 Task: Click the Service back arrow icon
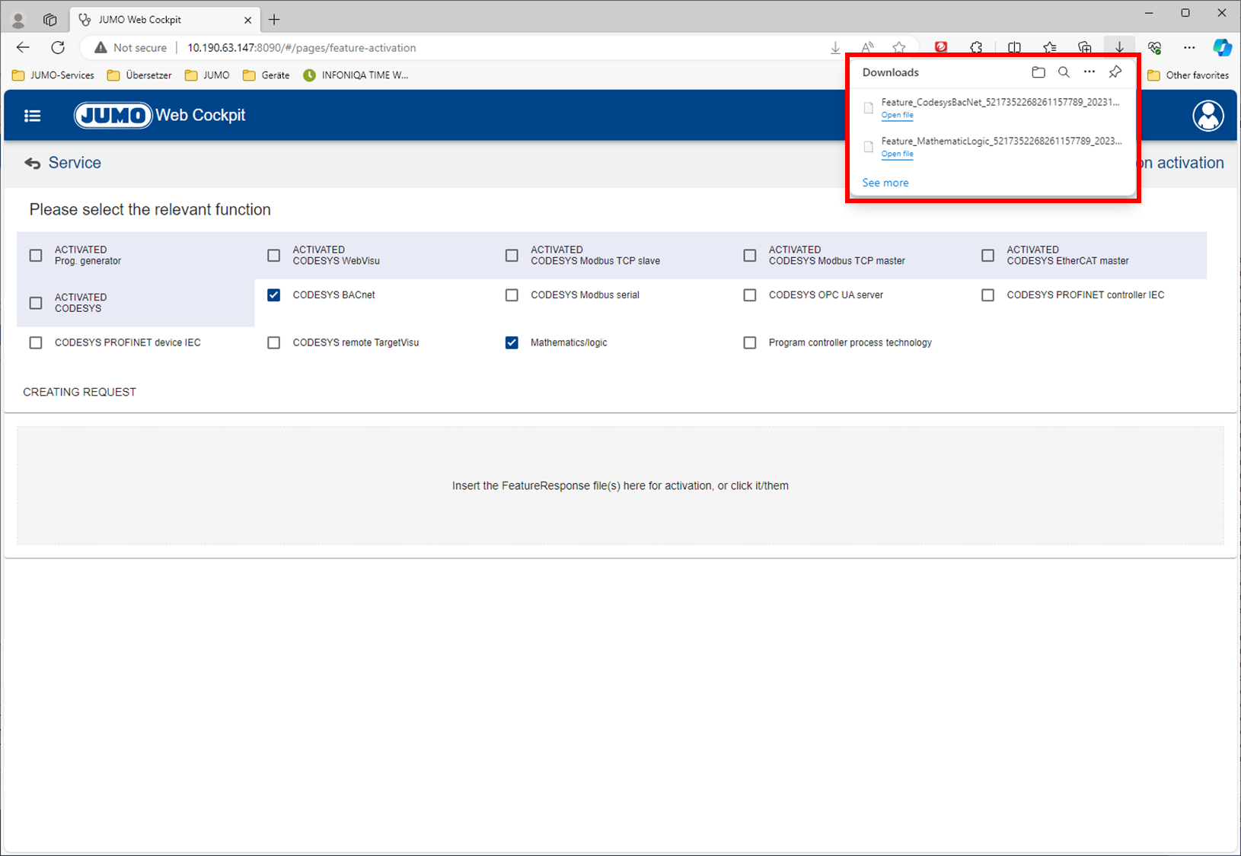click(x=32, y=164)
